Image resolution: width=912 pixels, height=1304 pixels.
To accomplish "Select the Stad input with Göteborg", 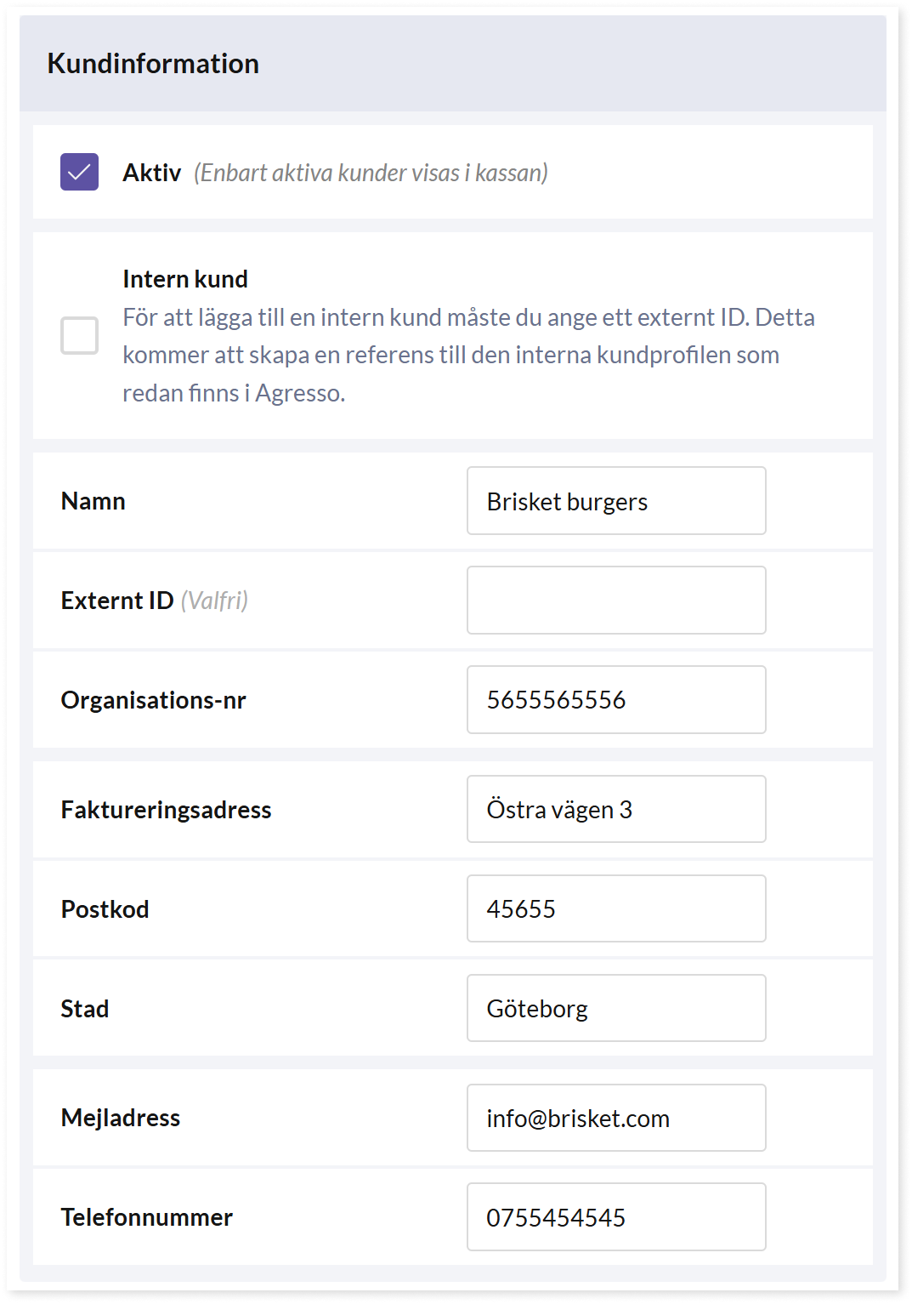I will 616,1008.
